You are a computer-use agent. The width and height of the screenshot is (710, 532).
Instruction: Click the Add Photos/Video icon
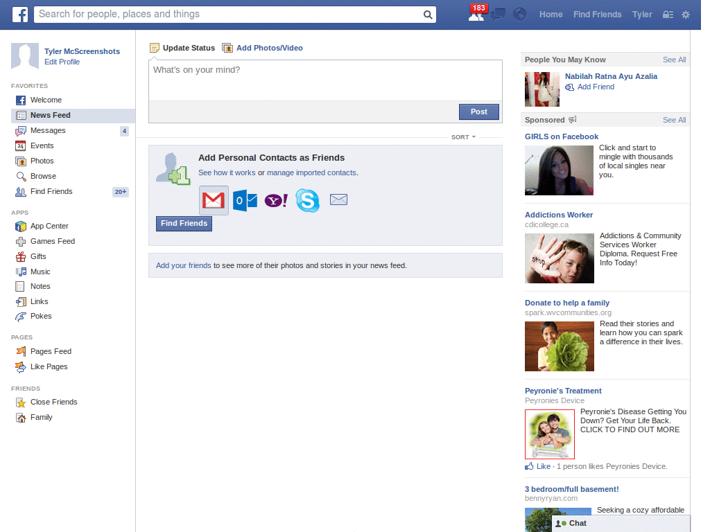[227, 48]
